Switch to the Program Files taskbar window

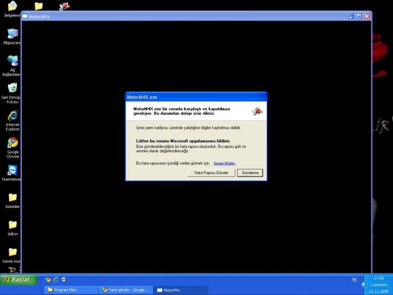(71, 290)
